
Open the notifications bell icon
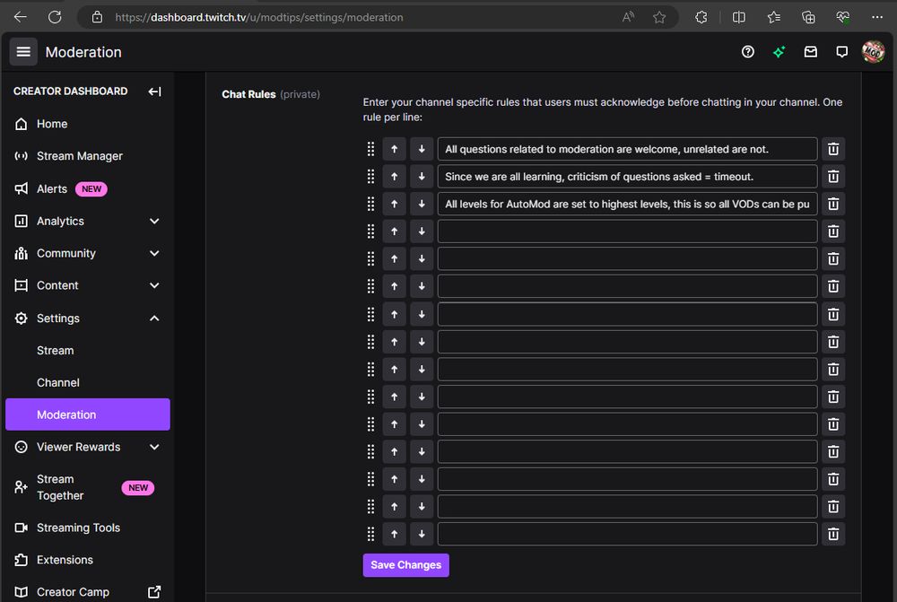(841, 52)
